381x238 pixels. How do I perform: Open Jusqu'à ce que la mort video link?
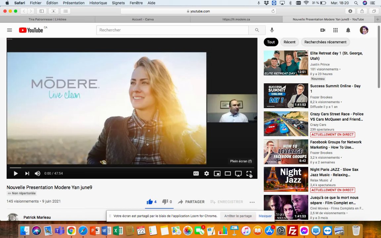[x=334, y=200]
